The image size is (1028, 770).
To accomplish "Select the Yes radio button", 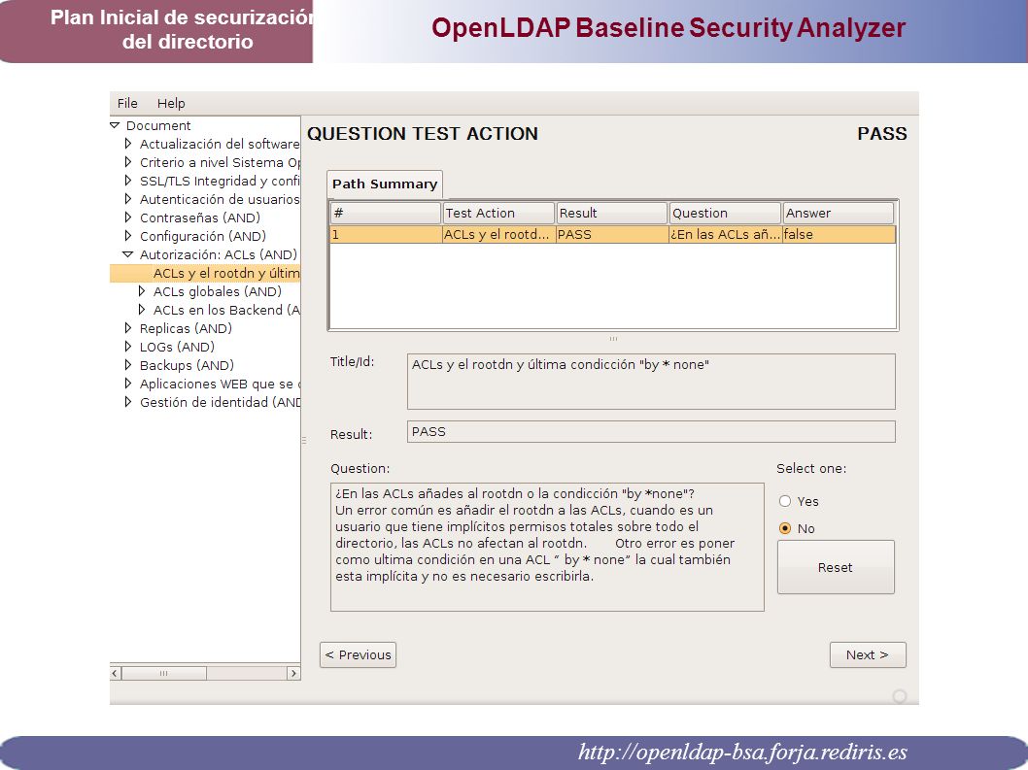I will (785, 501).
